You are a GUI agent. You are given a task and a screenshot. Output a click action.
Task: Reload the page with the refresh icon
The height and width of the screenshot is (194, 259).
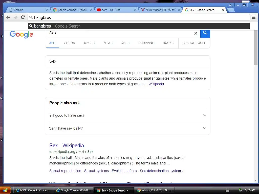(x=23, y=17)
